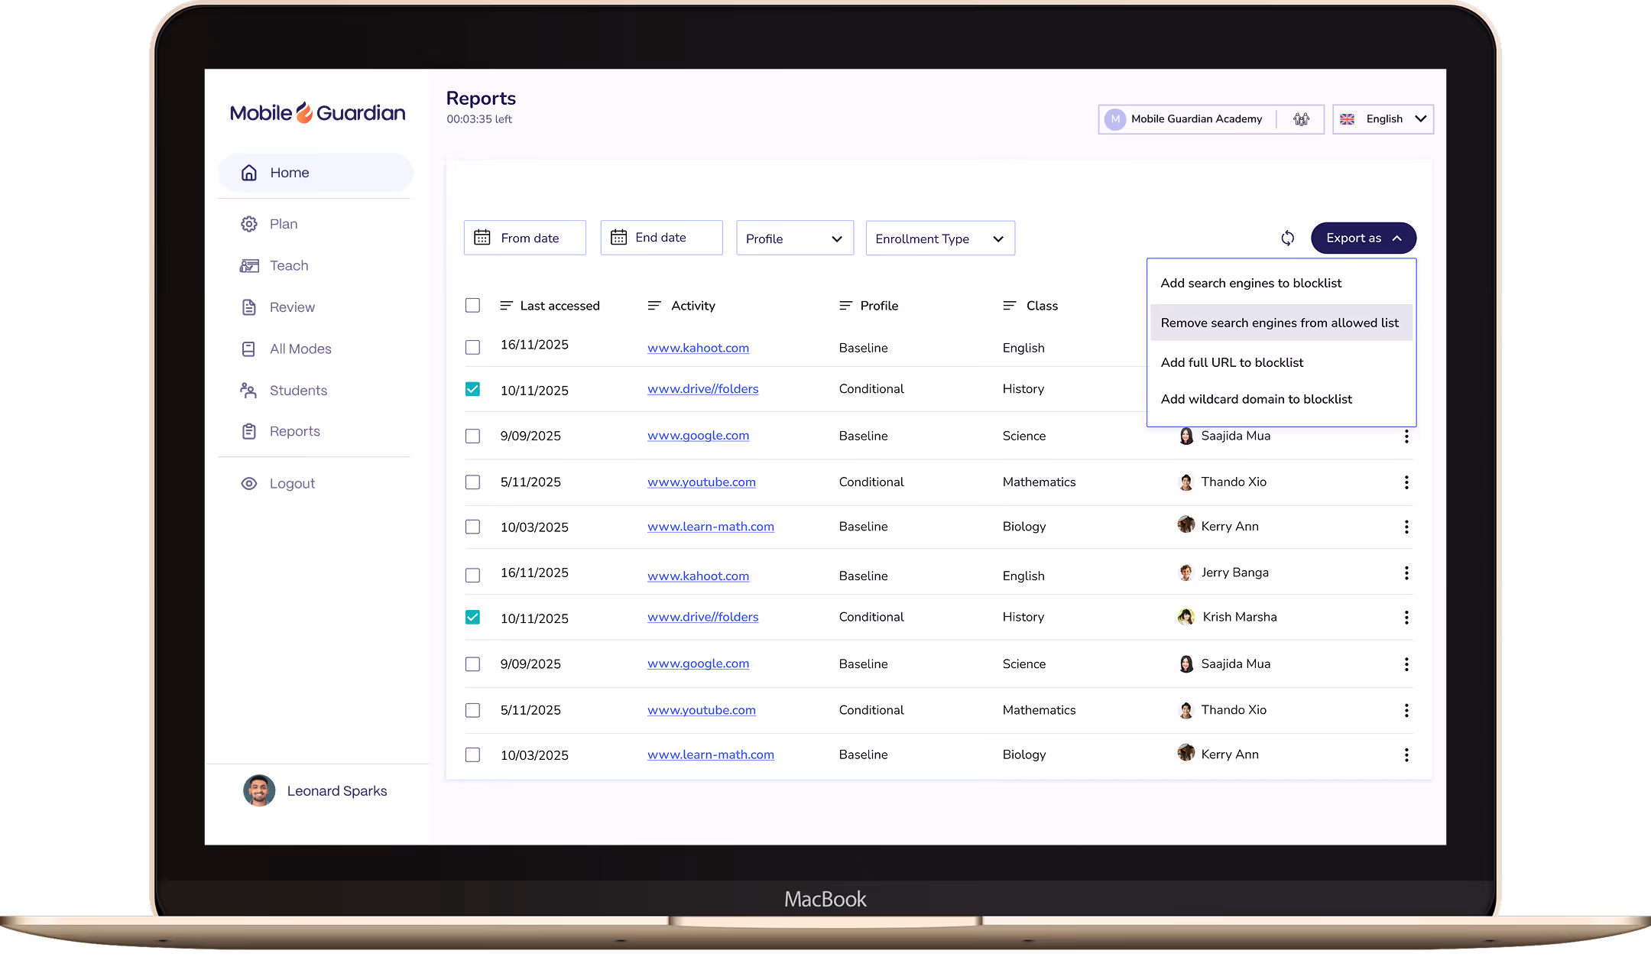This screenshot has width=1651, height=970.
Task: Open the first www.youtube.com link
Action: click(701, 482)
